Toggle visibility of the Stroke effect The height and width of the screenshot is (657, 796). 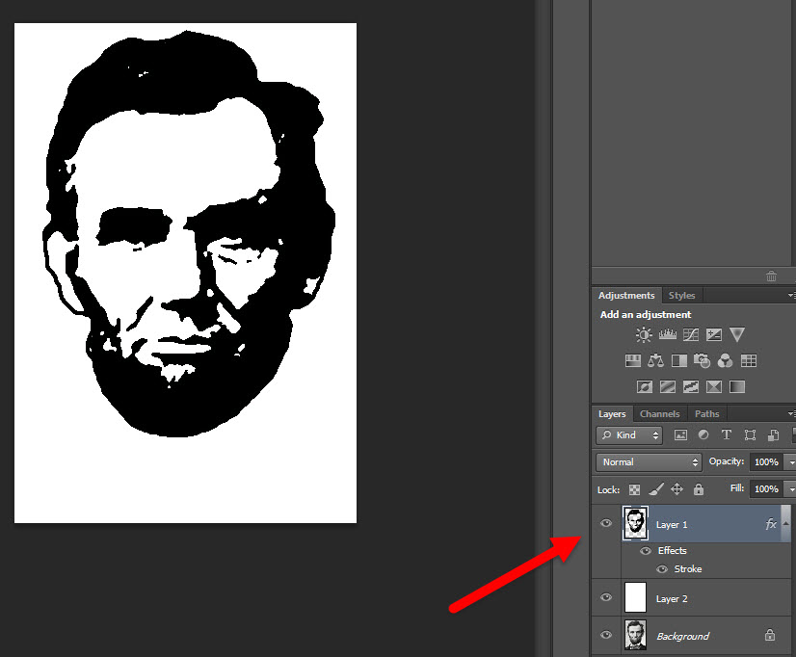click(662, 569)
